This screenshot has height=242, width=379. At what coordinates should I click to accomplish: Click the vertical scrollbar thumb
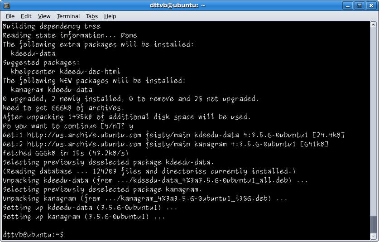tap(373, 224)
